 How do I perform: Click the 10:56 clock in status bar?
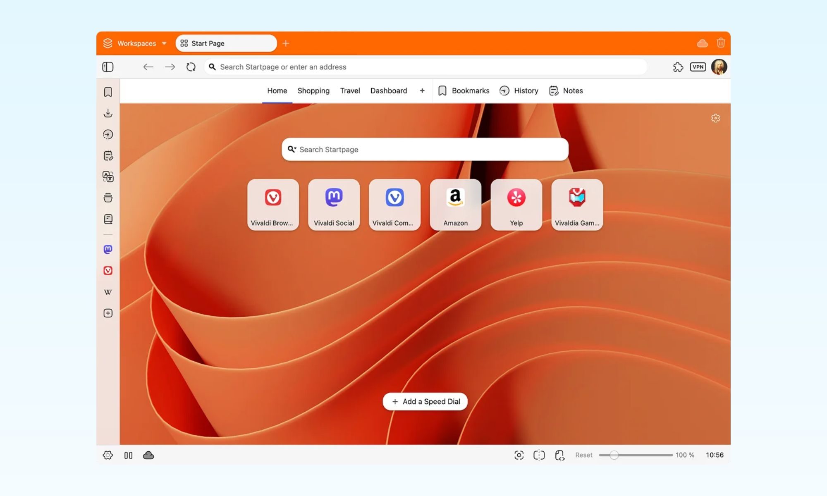click(x=715, y=455)
